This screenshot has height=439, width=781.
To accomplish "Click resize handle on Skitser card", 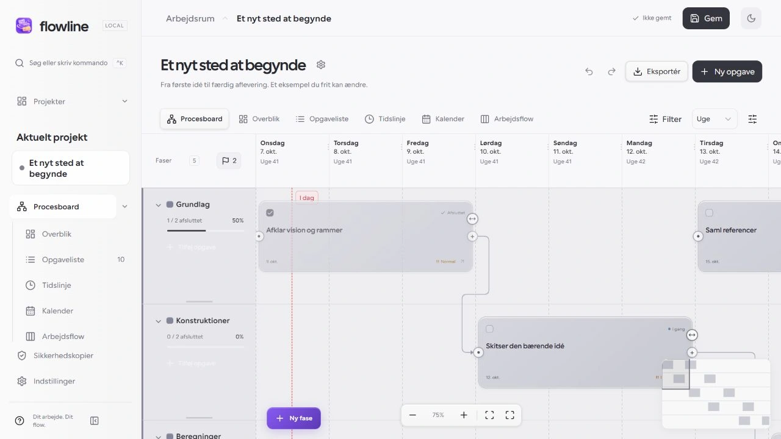I will 692,335.
